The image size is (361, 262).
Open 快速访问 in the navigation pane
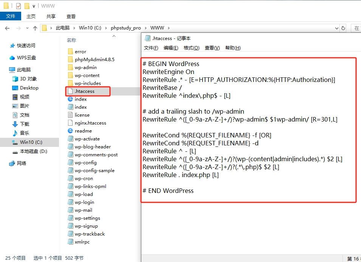[22, 46]
